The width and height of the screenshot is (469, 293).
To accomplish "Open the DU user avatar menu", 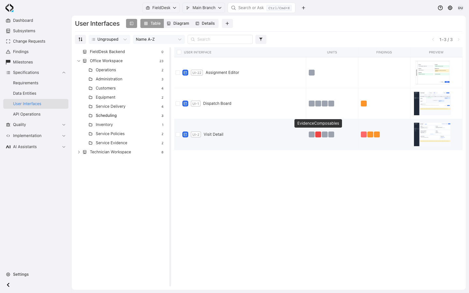I will click(461, 8).
